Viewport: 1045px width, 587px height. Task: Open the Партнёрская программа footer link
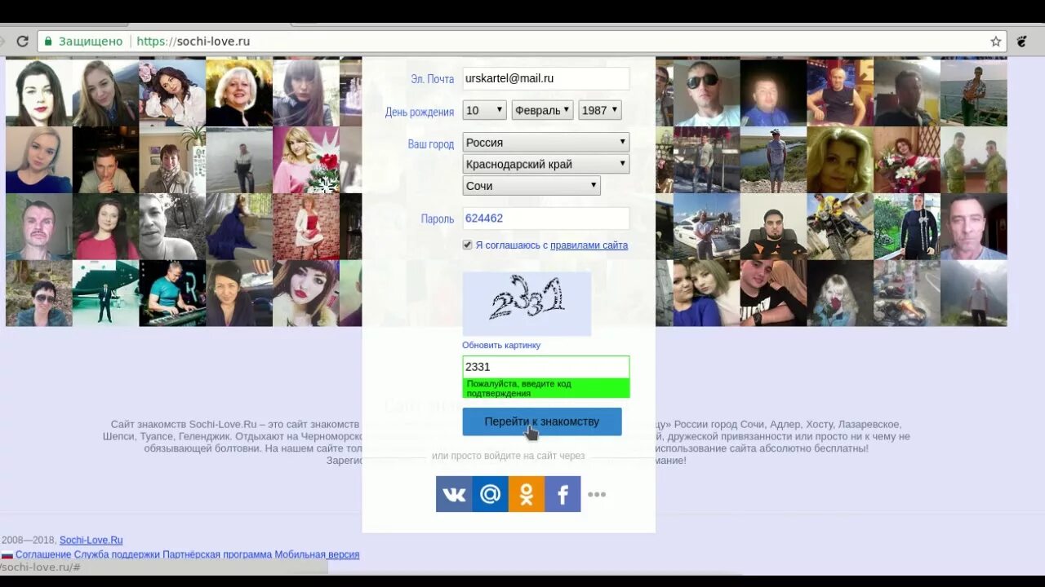click(217, 554)
